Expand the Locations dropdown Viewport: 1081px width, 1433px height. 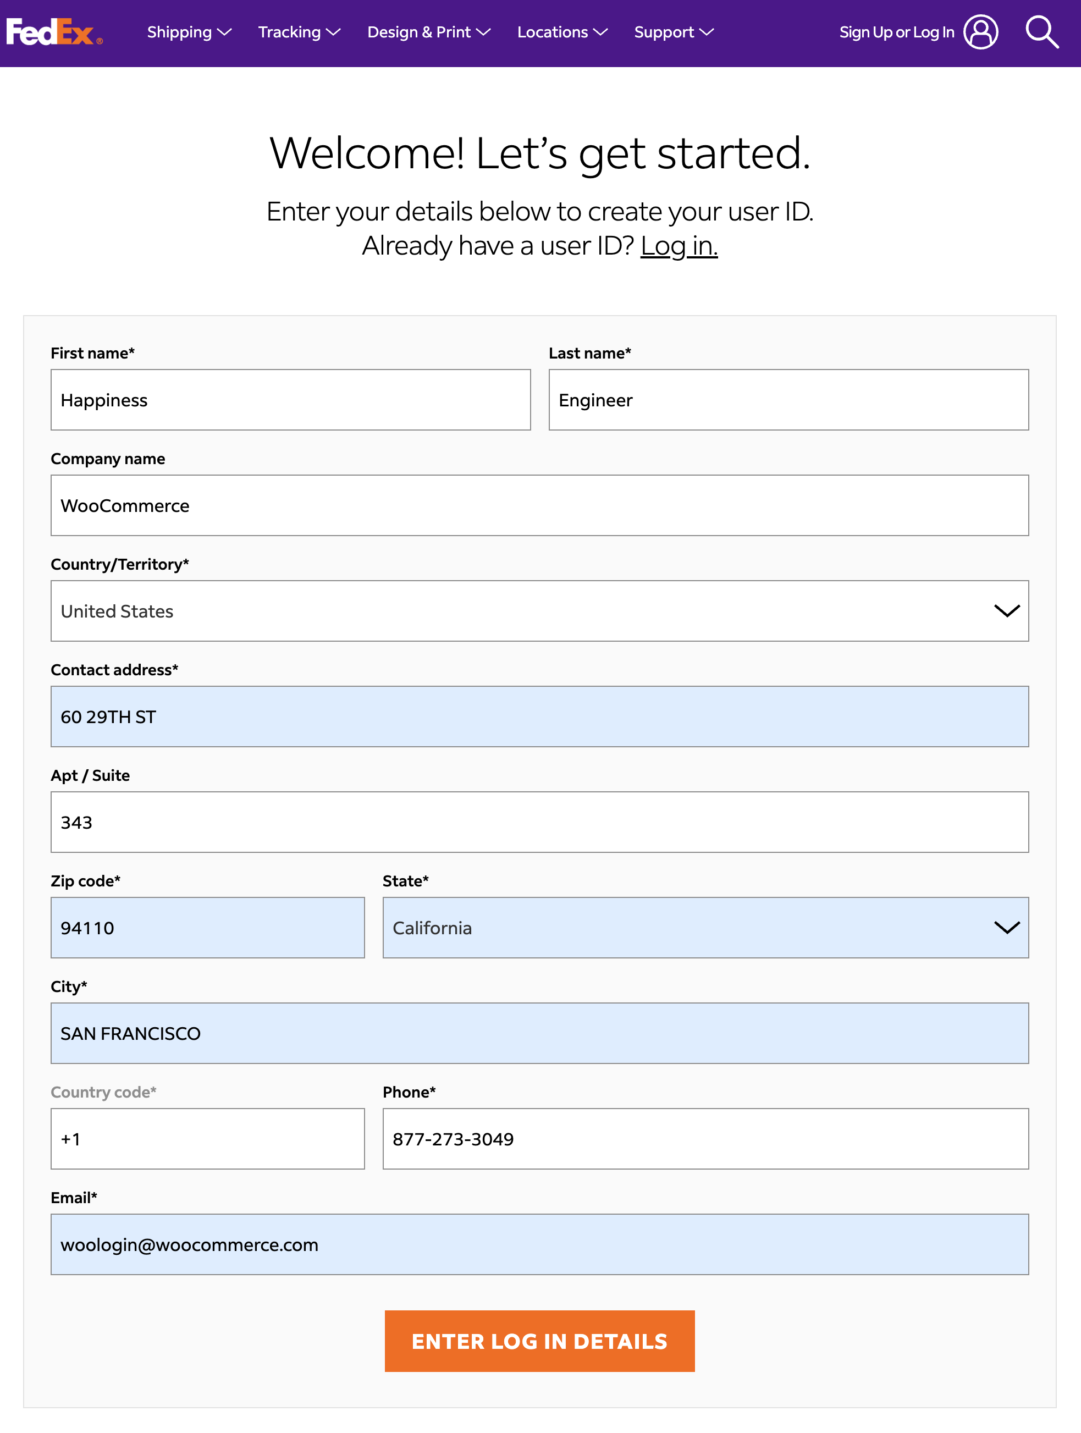click(561, 32)
